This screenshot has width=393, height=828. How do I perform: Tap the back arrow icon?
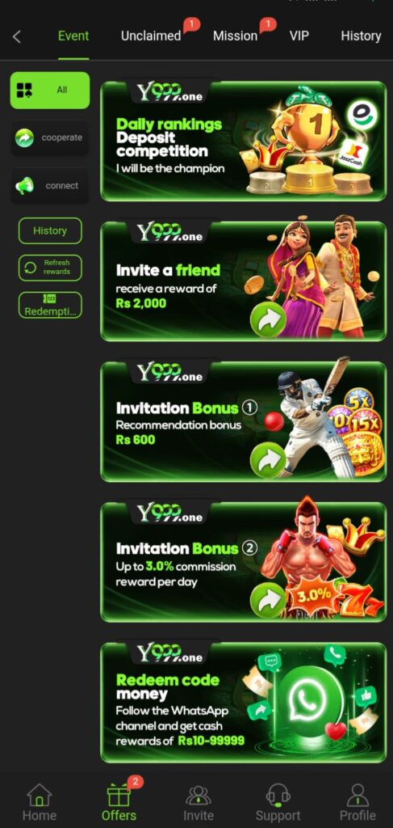pos(17,36)
